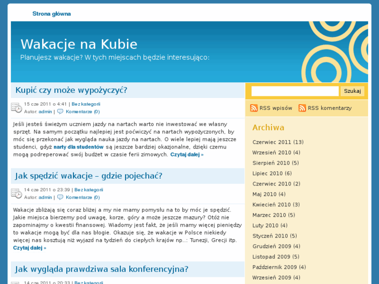379x284 pixels.
Task: Click calendar icon beside second post date
Action: (x=17, y=194)
